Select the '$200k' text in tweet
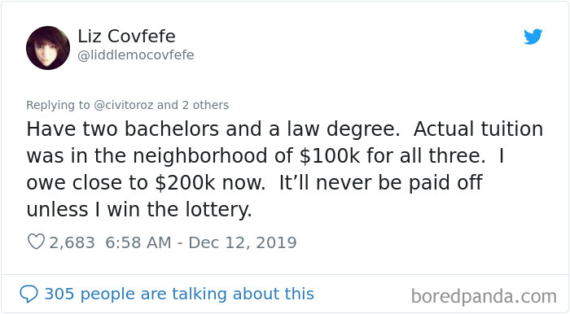Viewport: 570px width, 314px height. click(x=185, y=182)
